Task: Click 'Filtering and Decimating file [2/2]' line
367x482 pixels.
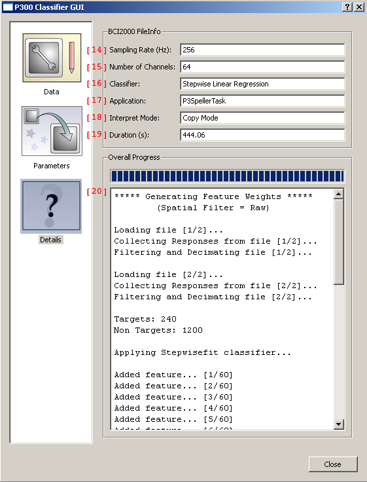Action: click(x=213, y=297)
